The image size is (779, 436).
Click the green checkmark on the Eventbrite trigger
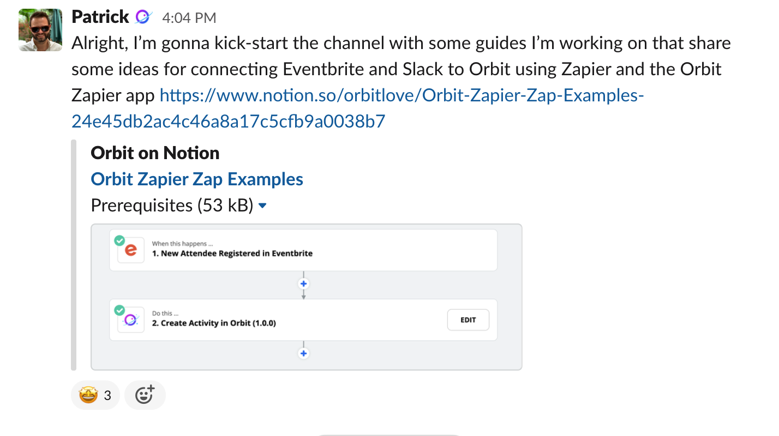tap(121, 240)
